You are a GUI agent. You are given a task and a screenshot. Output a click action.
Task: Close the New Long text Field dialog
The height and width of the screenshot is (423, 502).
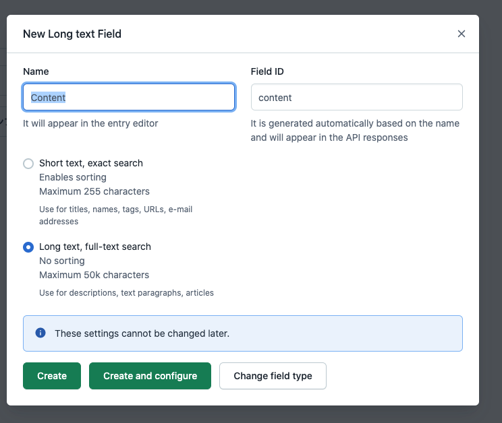(461, 34)
